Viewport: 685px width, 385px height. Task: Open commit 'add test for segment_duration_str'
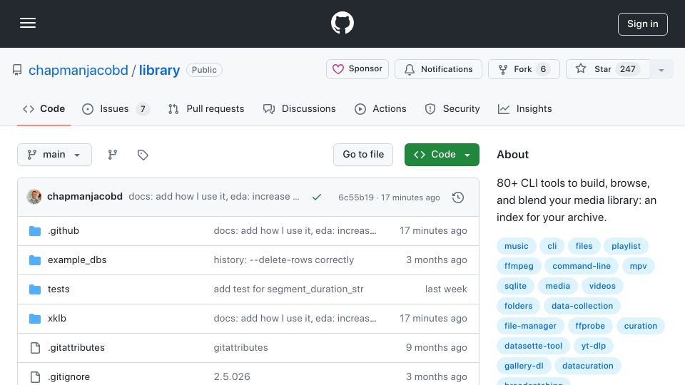tap(288, 289)
